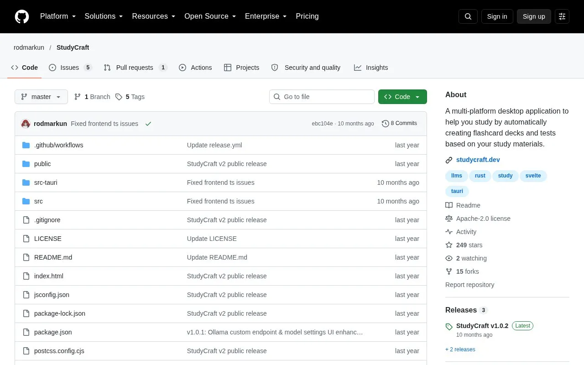
Task: Open the appearance settings icon button
Action: pyautogui.click(x=562, y=16)
